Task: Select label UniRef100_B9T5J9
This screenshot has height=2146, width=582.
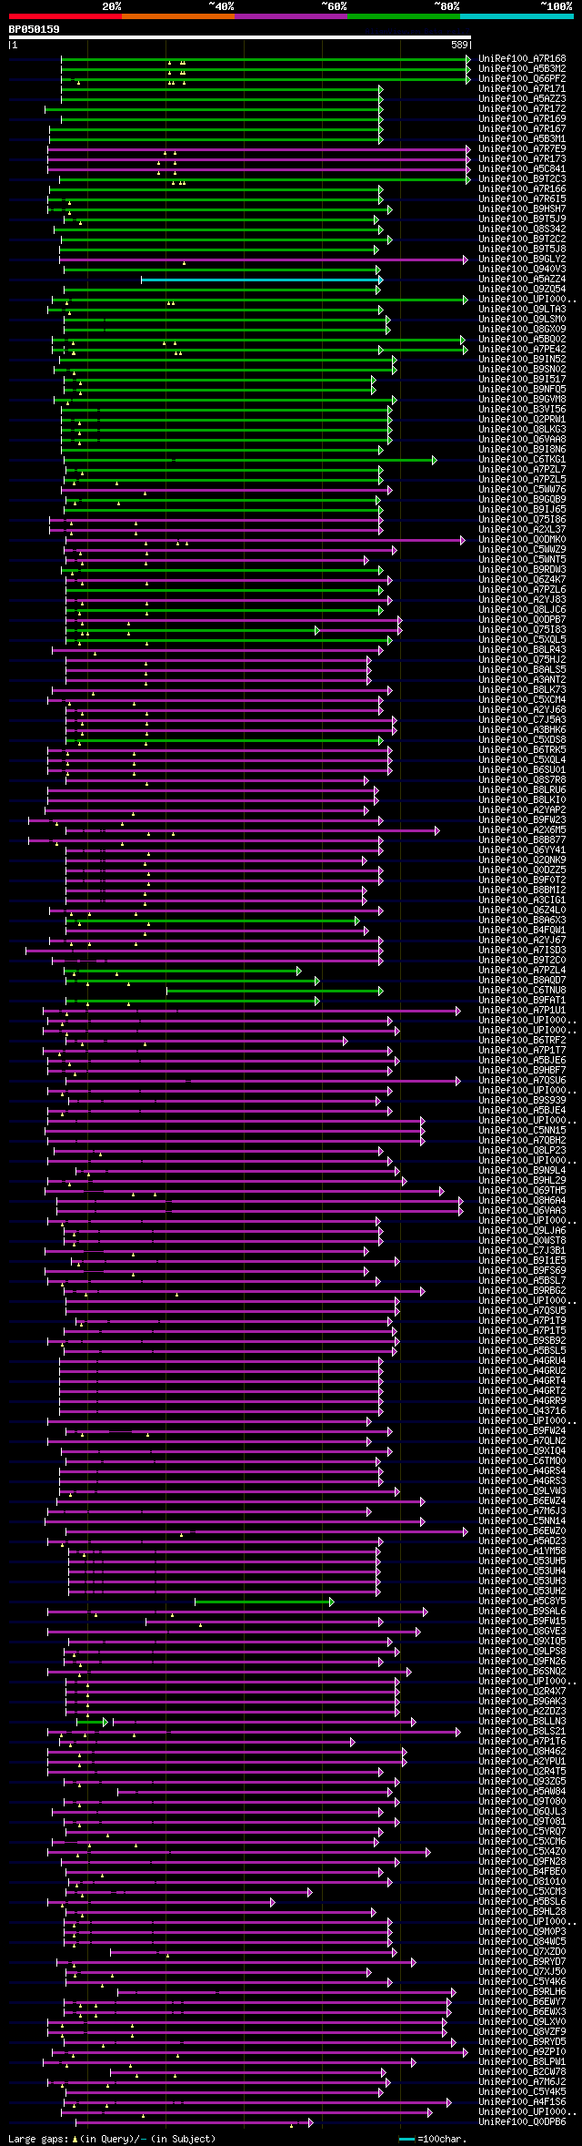Action: [x=522, y=219]
